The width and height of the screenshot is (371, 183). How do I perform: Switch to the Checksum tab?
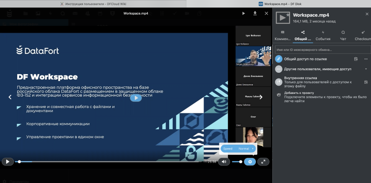(363, 36)
